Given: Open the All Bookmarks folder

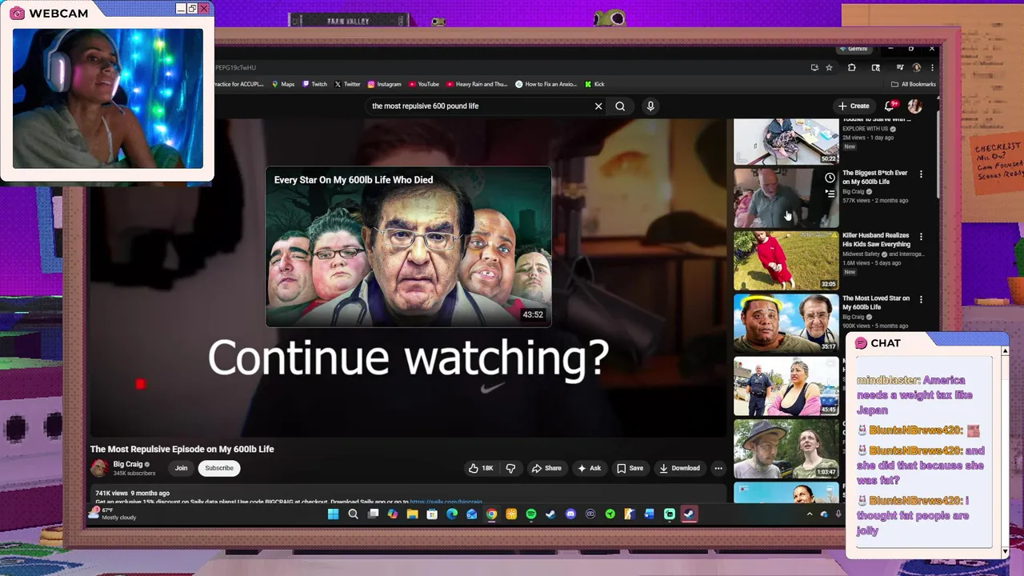Looking at the screenshot, I should (x=913, y=84).
